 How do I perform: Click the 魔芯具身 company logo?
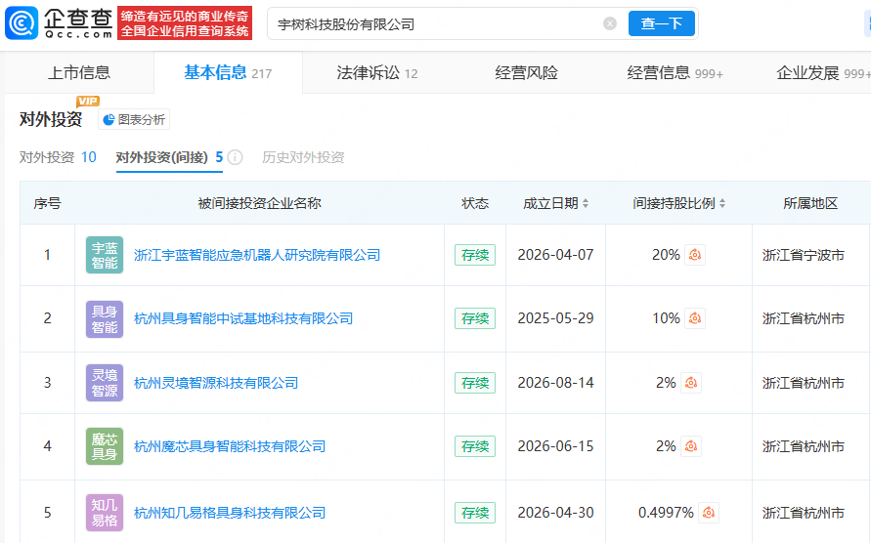pos(105,446)
